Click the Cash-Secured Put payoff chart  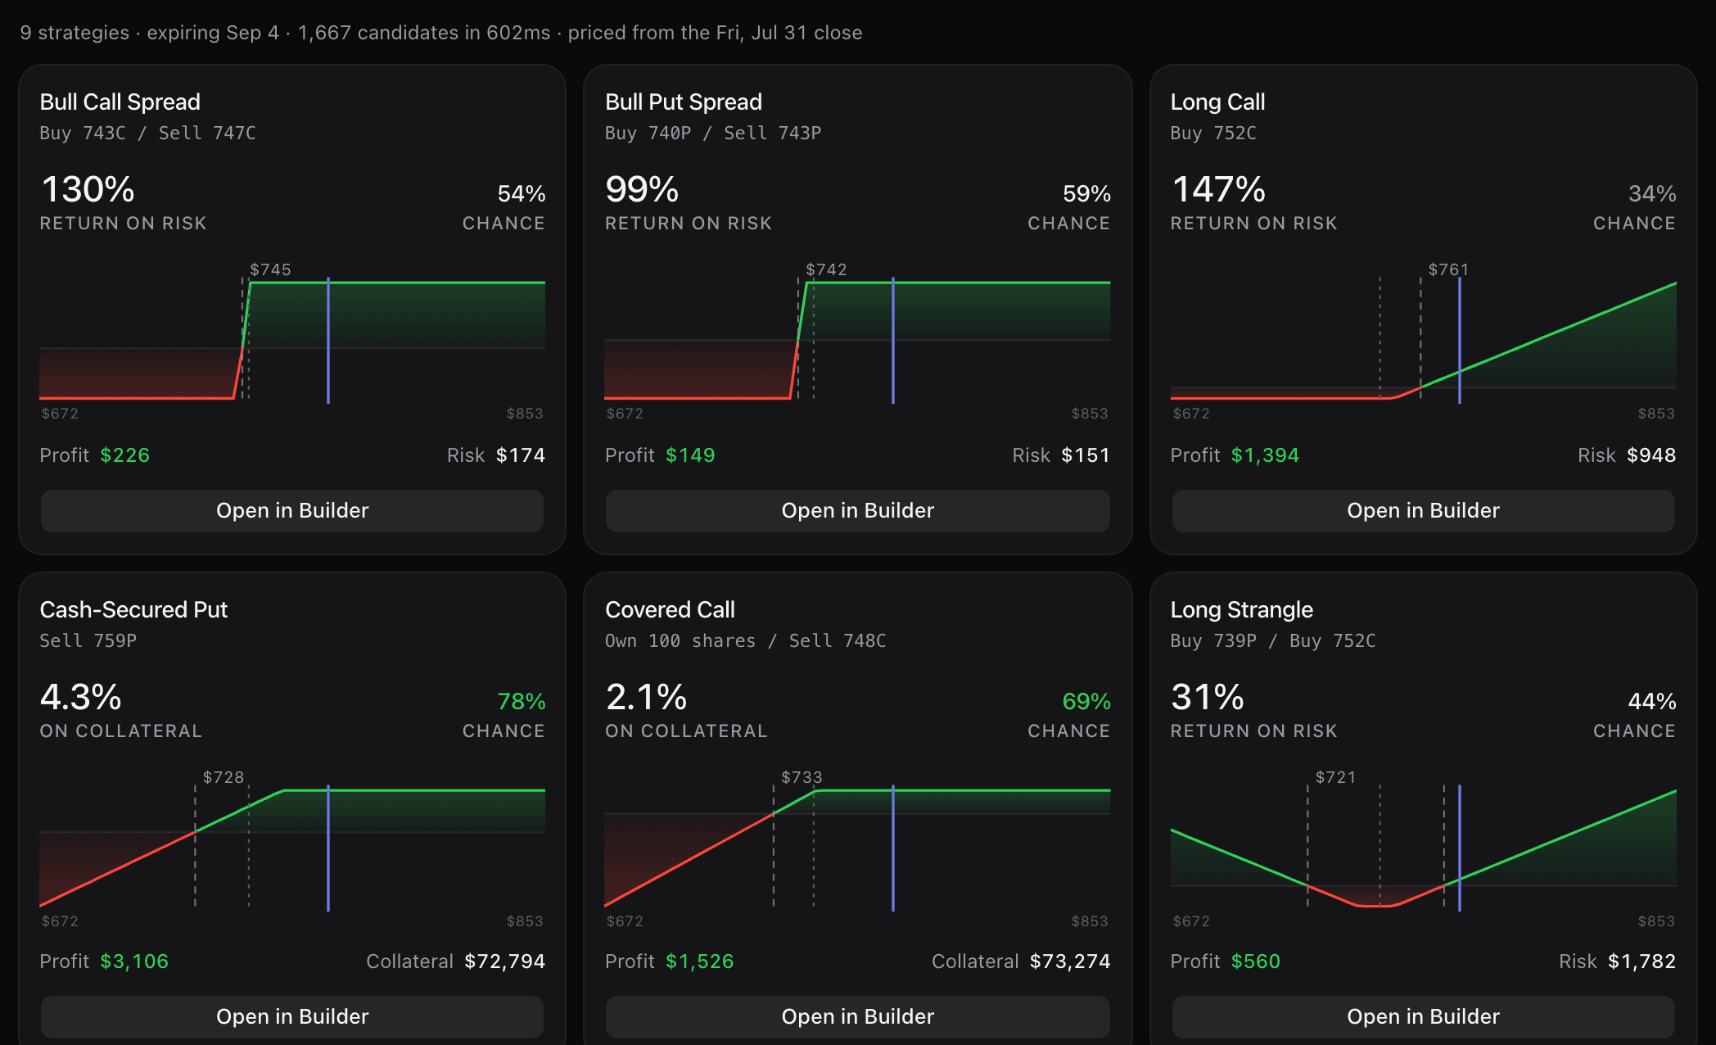[292, 848]
